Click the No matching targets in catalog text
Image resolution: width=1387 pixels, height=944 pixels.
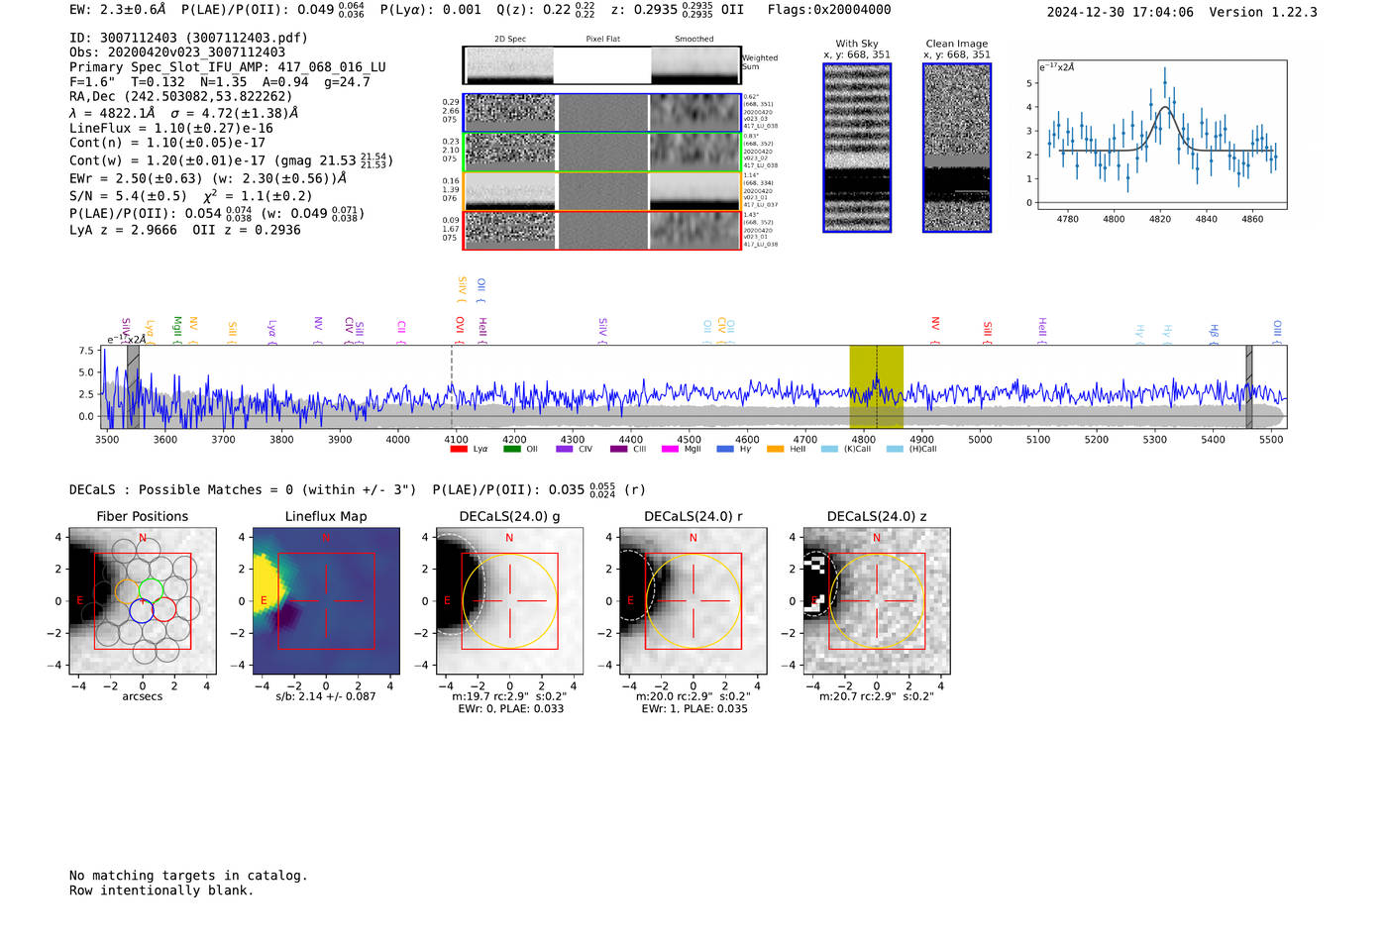point(188,876)
